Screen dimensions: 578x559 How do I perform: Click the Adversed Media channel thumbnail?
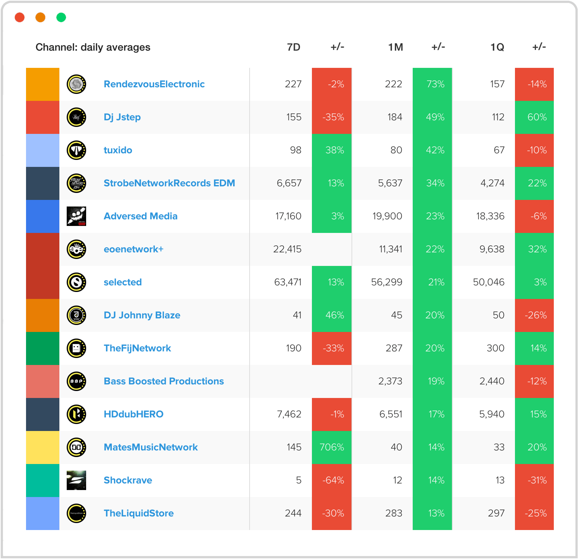pyautogui.click(x=76, y=216)
